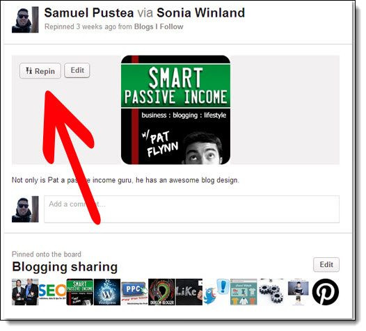Open the small Smart Passive Income thumbnail
The height and width of the screenshot is (331, 366).
80,292
